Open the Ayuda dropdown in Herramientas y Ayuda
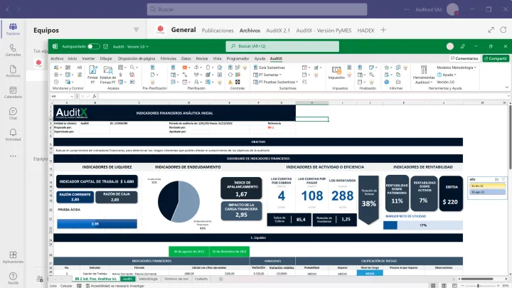 click(x=447, y=75)
